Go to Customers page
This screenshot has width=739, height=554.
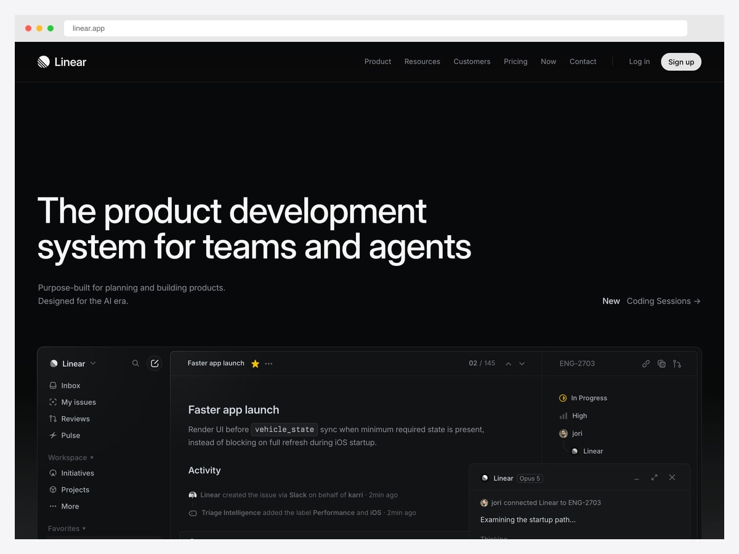click(472, 62)
